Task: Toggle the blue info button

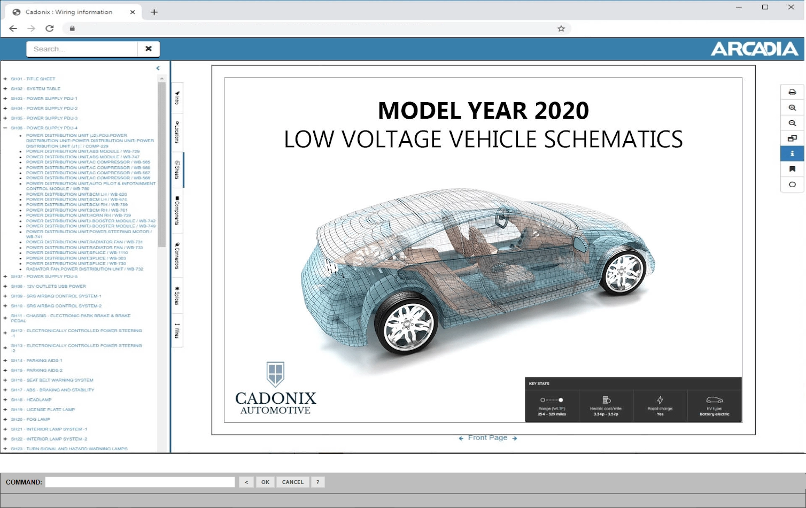Action: click(792, 153)
